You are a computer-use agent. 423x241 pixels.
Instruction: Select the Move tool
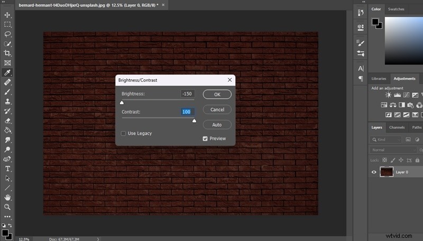coord(7,15)
